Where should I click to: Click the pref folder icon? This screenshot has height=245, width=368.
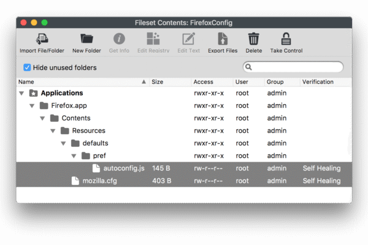86,156
